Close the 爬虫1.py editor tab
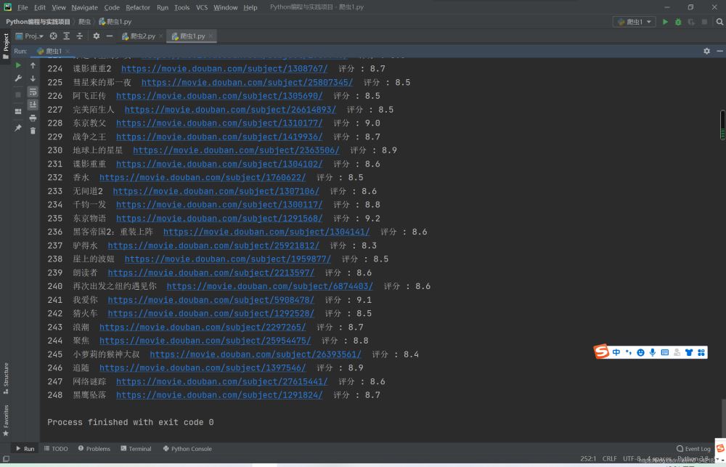This screenshot has height=467, width=726. pyautogui.click(x=211, y=36)
